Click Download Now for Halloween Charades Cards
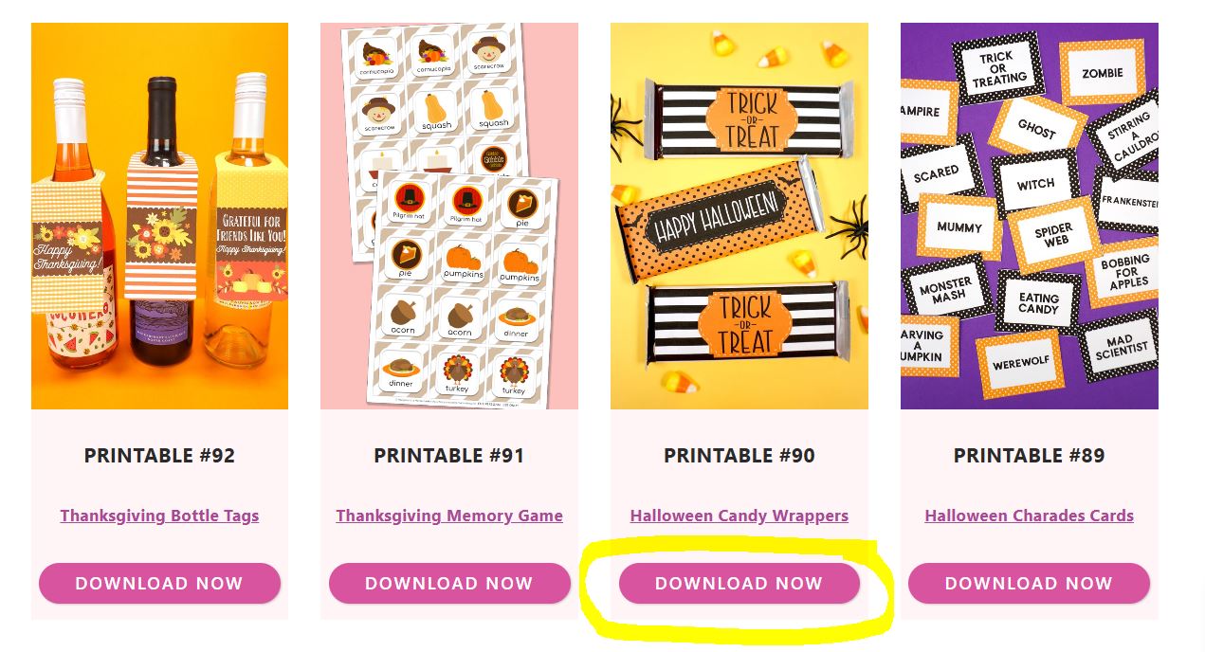 point(1029,584)
